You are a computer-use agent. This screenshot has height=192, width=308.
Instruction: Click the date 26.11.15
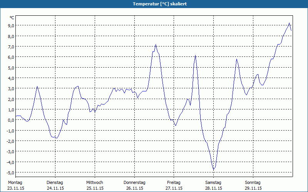click(x=134, y=188)
